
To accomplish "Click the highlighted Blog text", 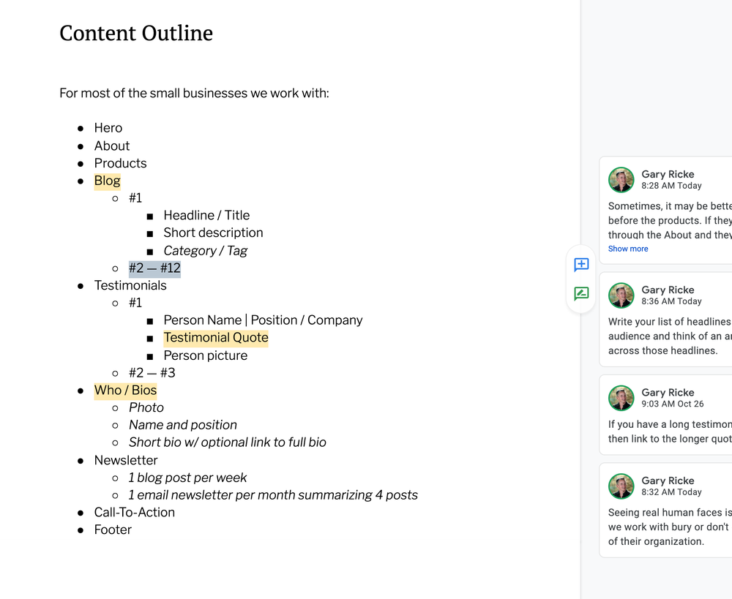I will [108, 181].
